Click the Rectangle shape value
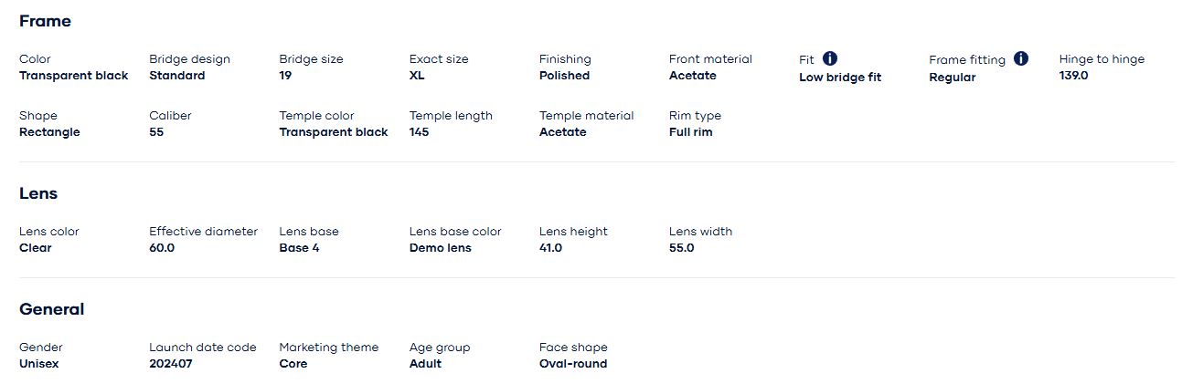 [49, 132]
